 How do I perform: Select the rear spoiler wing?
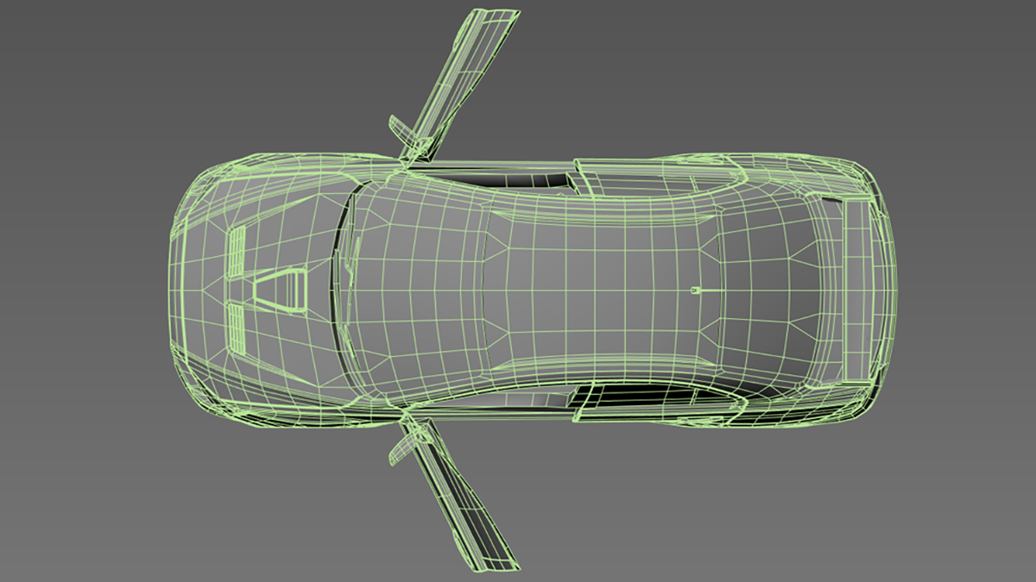tap(856, 289)
